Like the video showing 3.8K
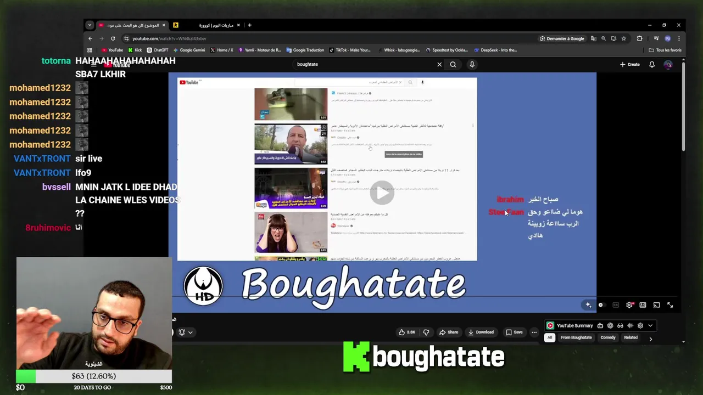 pos(407,332)
